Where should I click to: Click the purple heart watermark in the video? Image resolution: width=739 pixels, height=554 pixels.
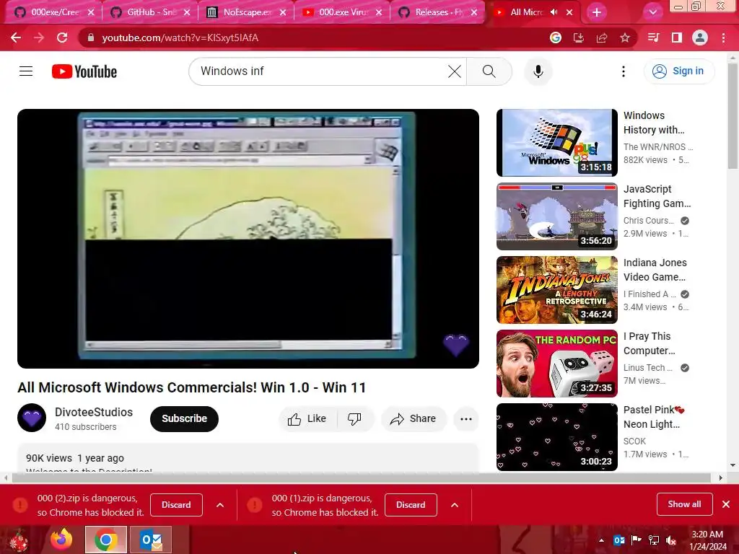(456, 346)
